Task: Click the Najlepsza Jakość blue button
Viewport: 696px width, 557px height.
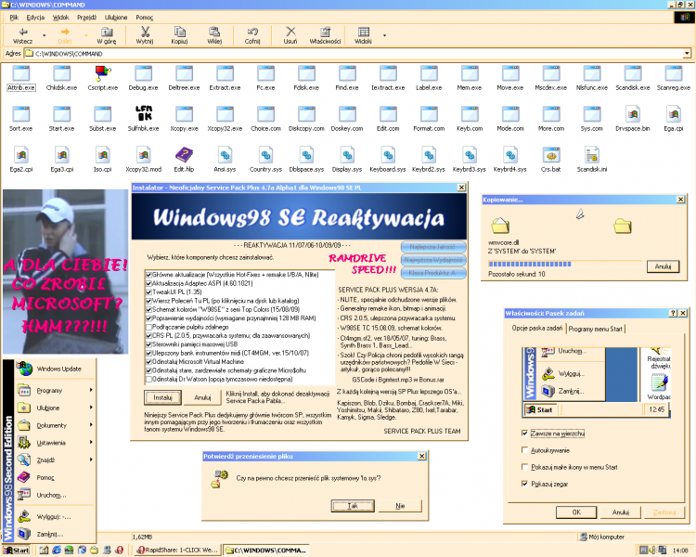Action: click(433, 247)
